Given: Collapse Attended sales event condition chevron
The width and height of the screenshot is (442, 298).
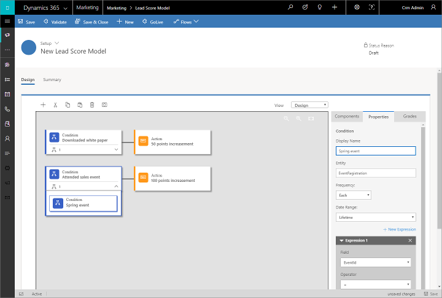Looking at the screenshot, I should point(116,186).
